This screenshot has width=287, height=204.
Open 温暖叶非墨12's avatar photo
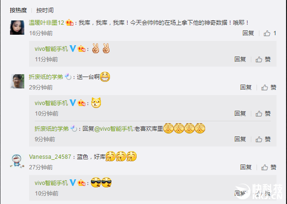(x=17, y=28)
